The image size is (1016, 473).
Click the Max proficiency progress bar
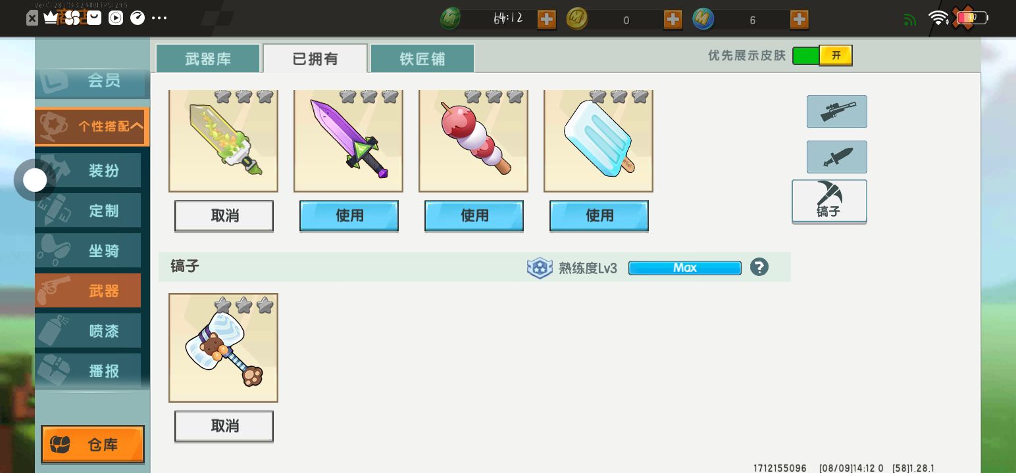[x=684, y=268]
